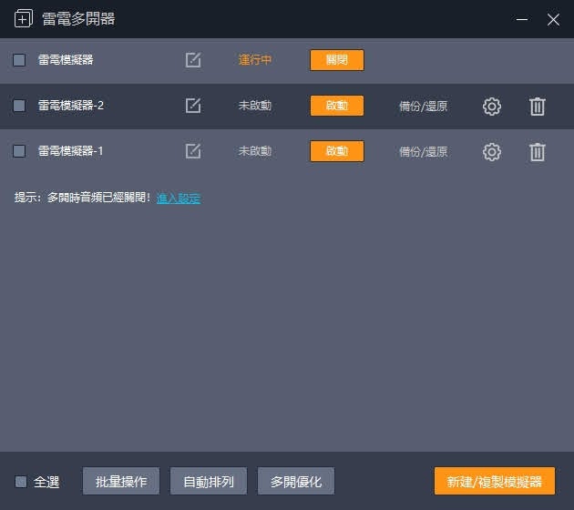Screen dimensions: 574x510
Task: Enable the 全選 select-all checkbox
Action: click(x=21, y=482)
